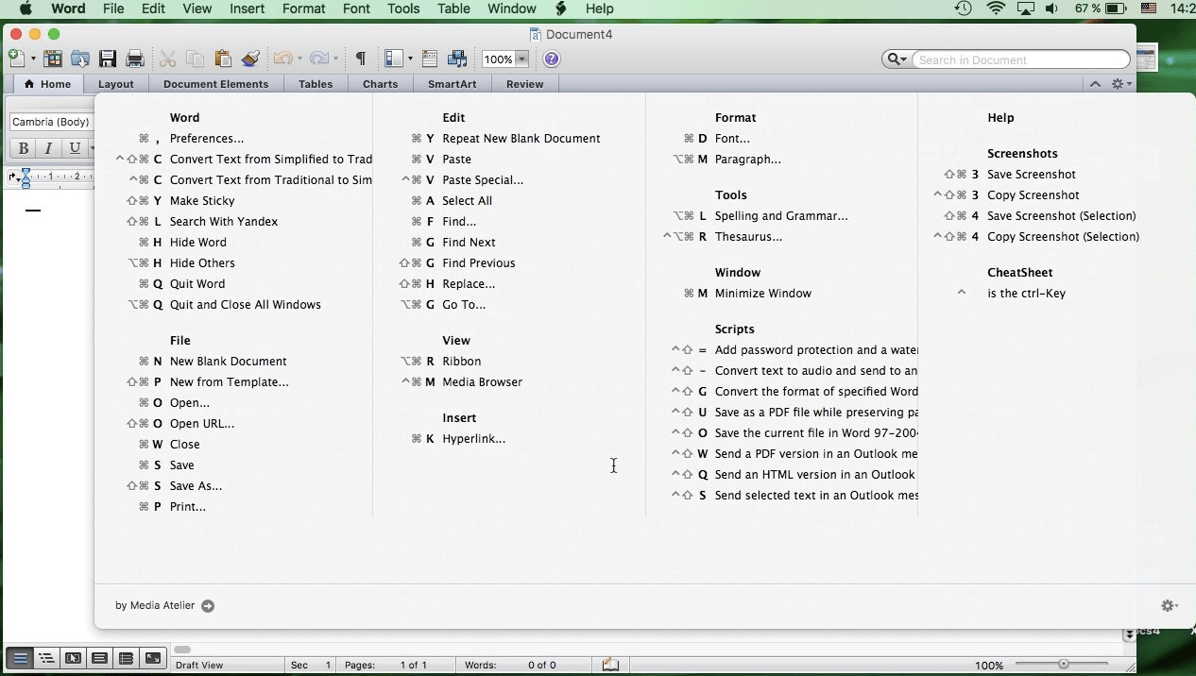Click the Media Browser toolbar icon
The width and height of the screenshot is (1196, 676).
458,59
